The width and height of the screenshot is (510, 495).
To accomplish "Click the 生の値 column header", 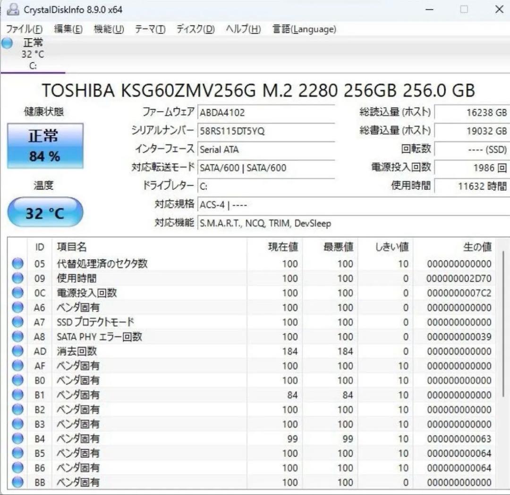I will click(x=454, y=247).
